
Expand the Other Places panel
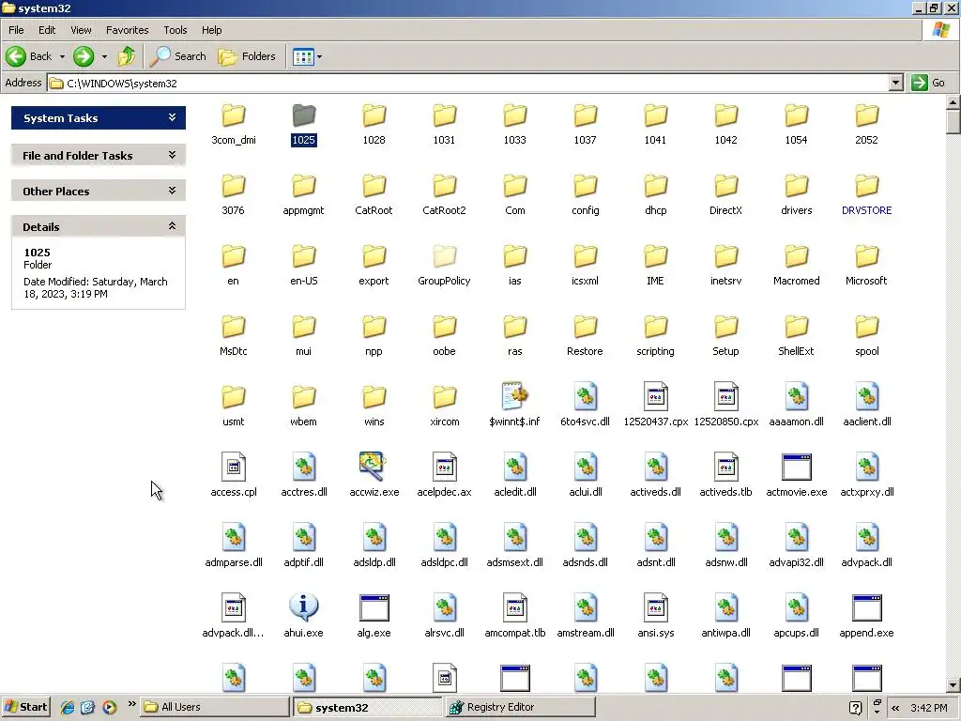coord(173,191)
